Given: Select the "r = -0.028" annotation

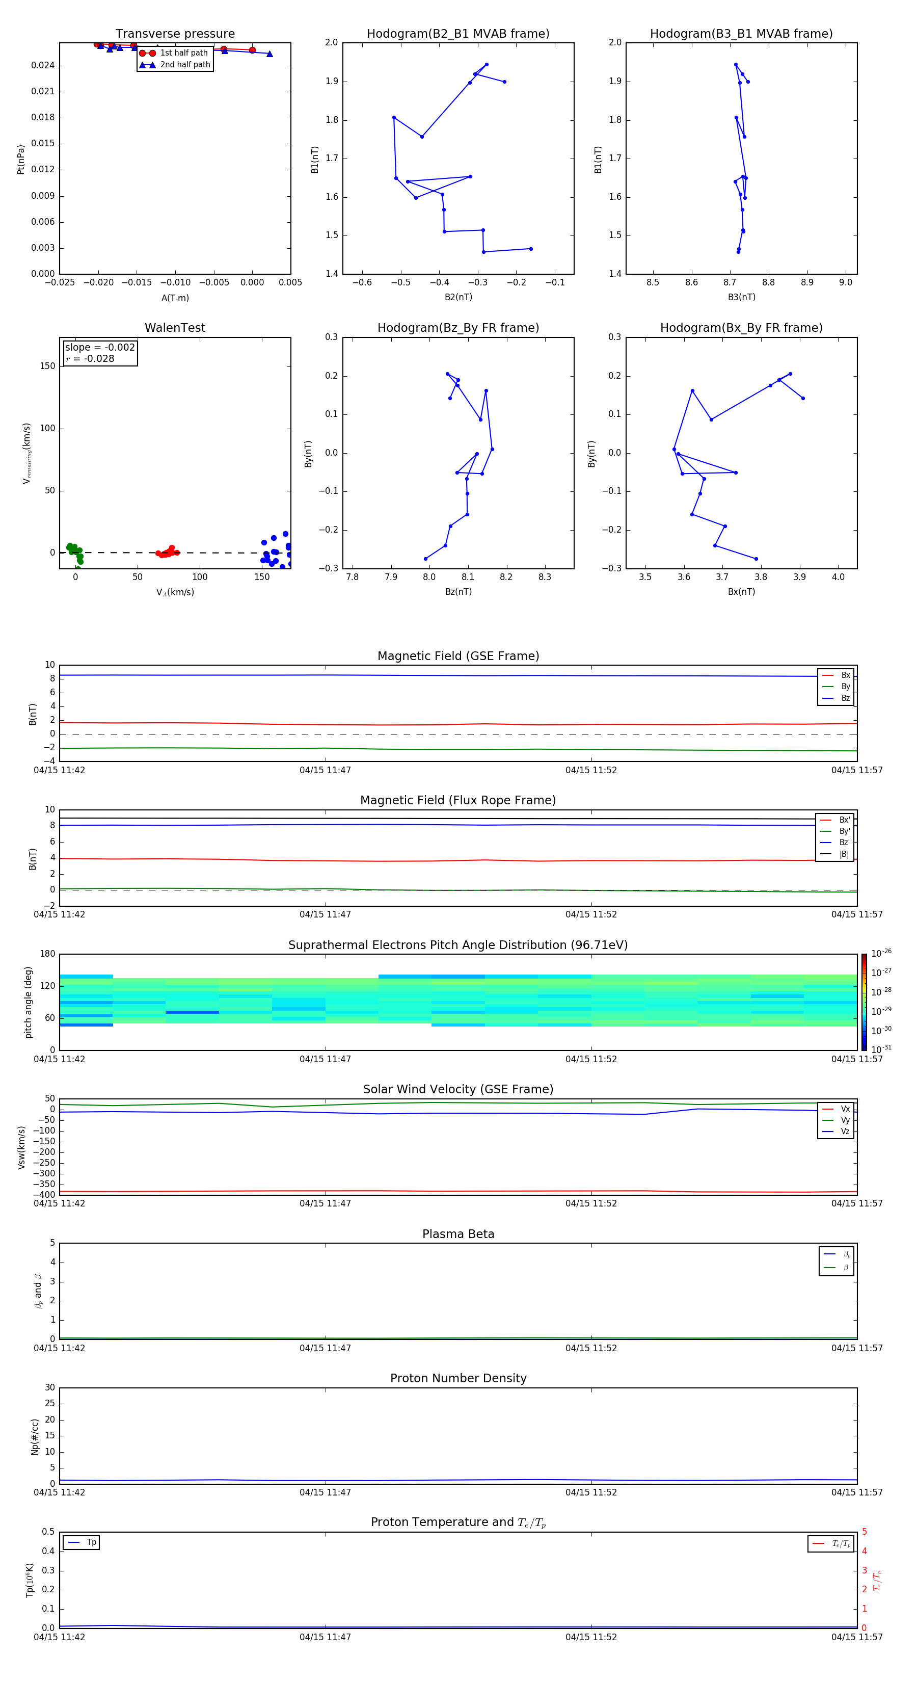Looking at the screenshot, I should coord(90,359).
